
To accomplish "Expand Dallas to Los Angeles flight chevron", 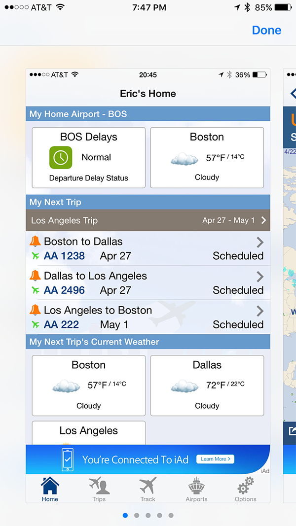I will [x=260, y=277].
